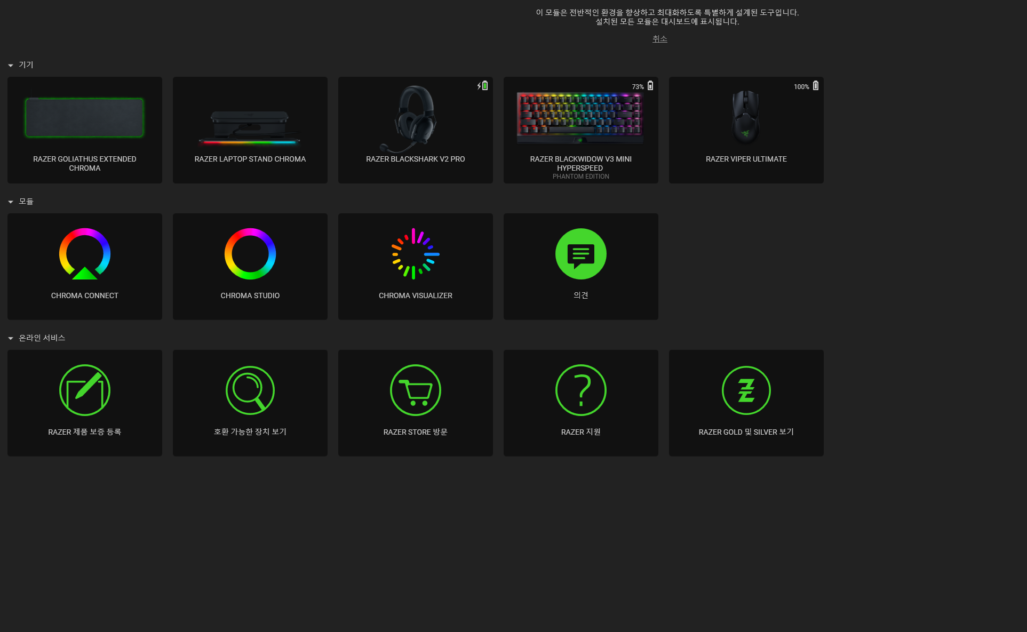Click the RAZER LAPTOP STAND CHROMA label
Screen dimensions: 1027x632
(x=250, y=159)
